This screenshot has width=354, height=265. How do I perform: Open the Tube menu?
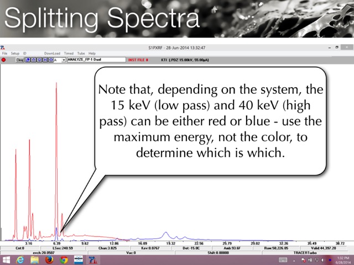coord(81,54)
